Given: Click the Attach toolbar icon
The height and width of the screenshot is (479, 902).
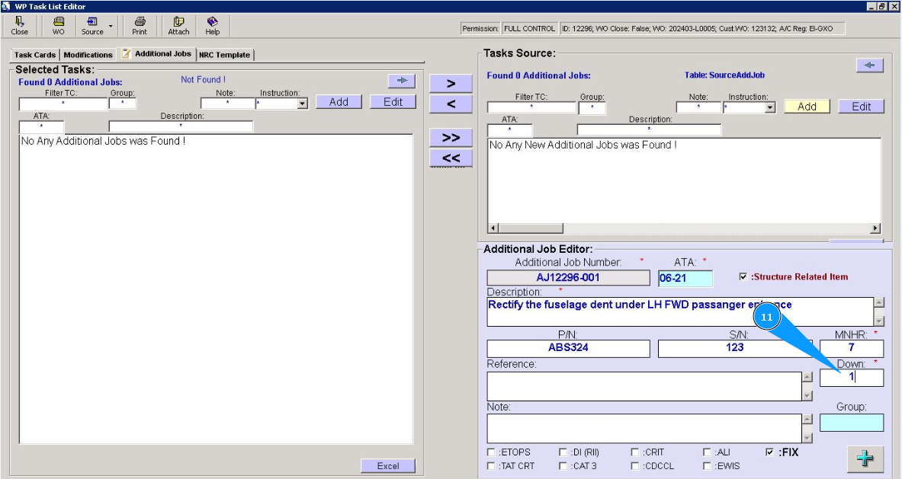Looking at the screenshot, I should point(178,26).
